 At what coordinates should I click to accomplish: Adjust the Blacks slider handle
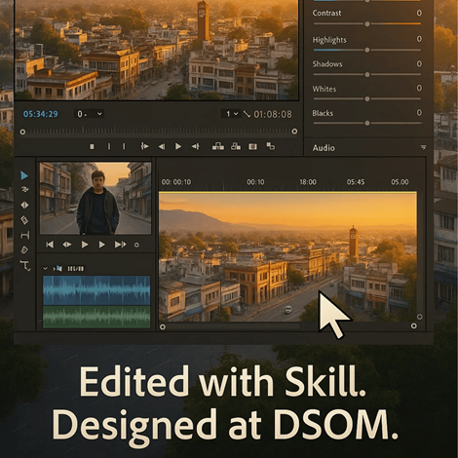(367, 123)
